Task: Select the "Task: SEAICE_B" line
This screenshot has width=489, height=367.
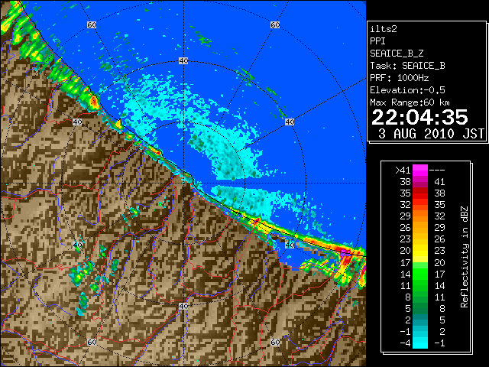Action: 407,66
